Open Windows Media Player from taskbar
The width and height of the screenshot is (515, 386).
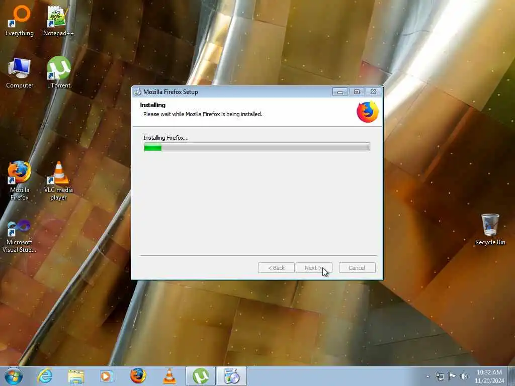[x=106, y=376]
